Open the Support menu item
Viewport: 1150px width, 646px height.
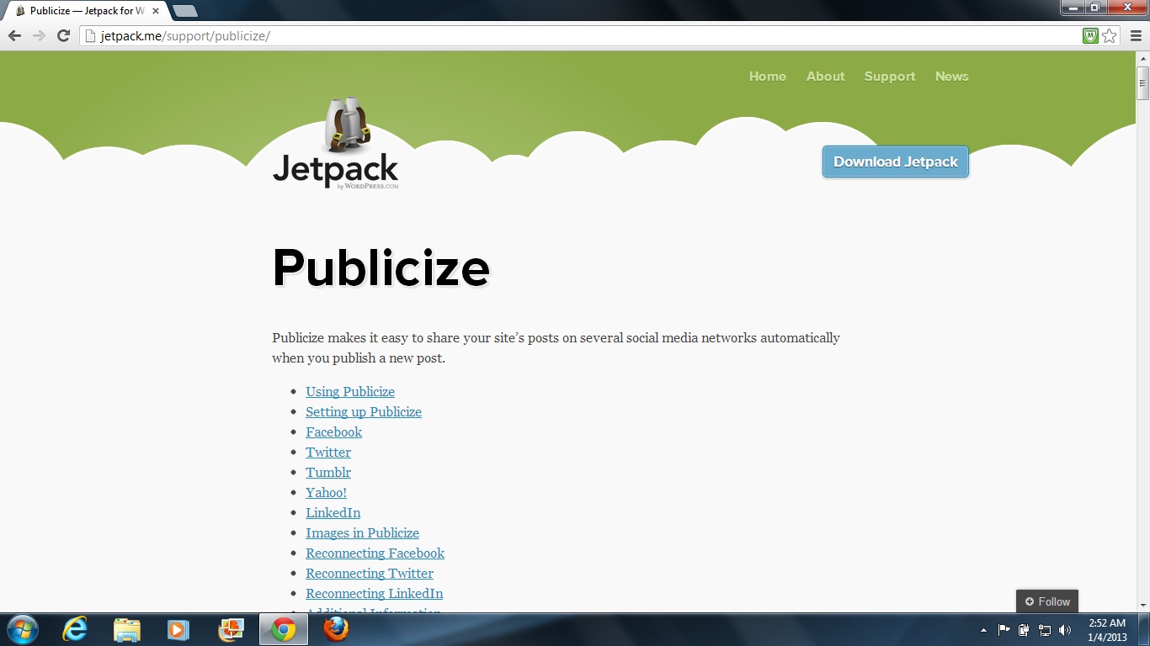[x=889, y=77]
